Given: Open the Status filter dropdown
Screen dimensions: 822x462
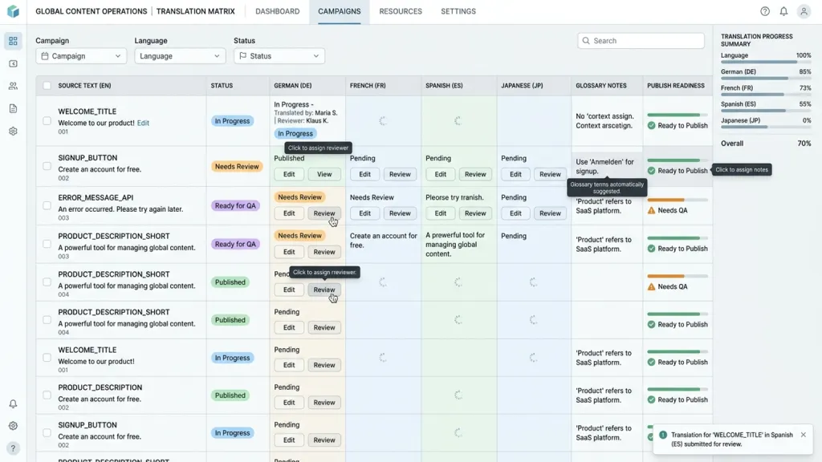Looking at the screenshot, I should click(279, 56).
